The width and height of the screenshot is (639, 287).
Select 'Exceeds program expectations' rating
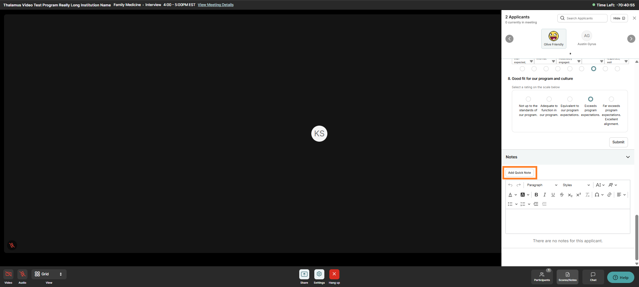[x=590, y=99]
